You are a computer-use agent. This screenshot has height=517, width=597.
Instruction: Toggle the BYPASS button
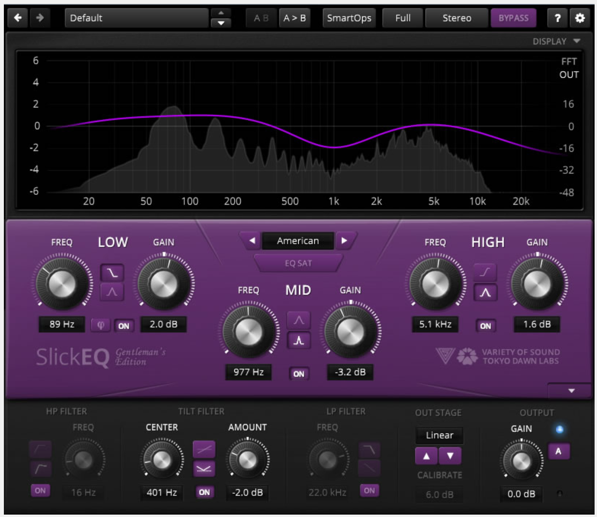pyautogui.click(x=513, y=18)
